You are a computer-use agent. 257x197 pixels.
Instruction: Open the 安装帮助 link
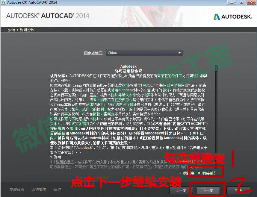point(17,190)
